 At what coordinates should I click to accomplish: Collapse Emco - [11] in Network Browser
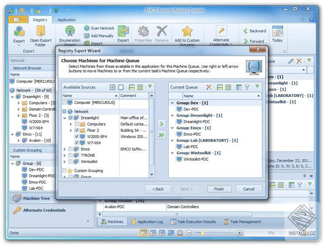pos(12,134)
